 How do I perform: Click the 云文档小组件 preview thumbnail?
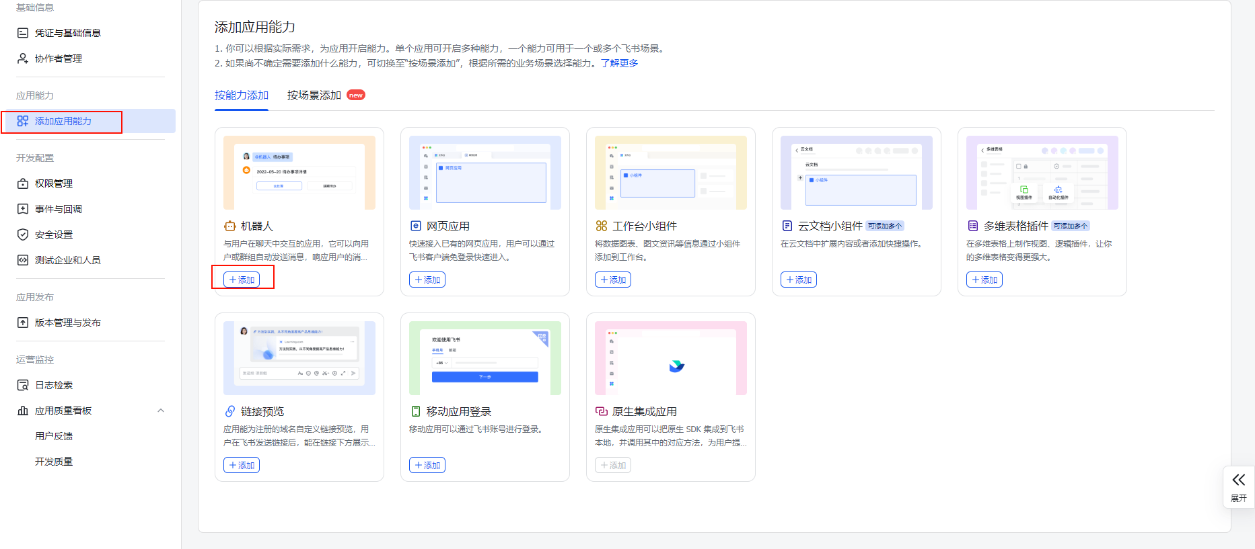[x=857, y=173]
